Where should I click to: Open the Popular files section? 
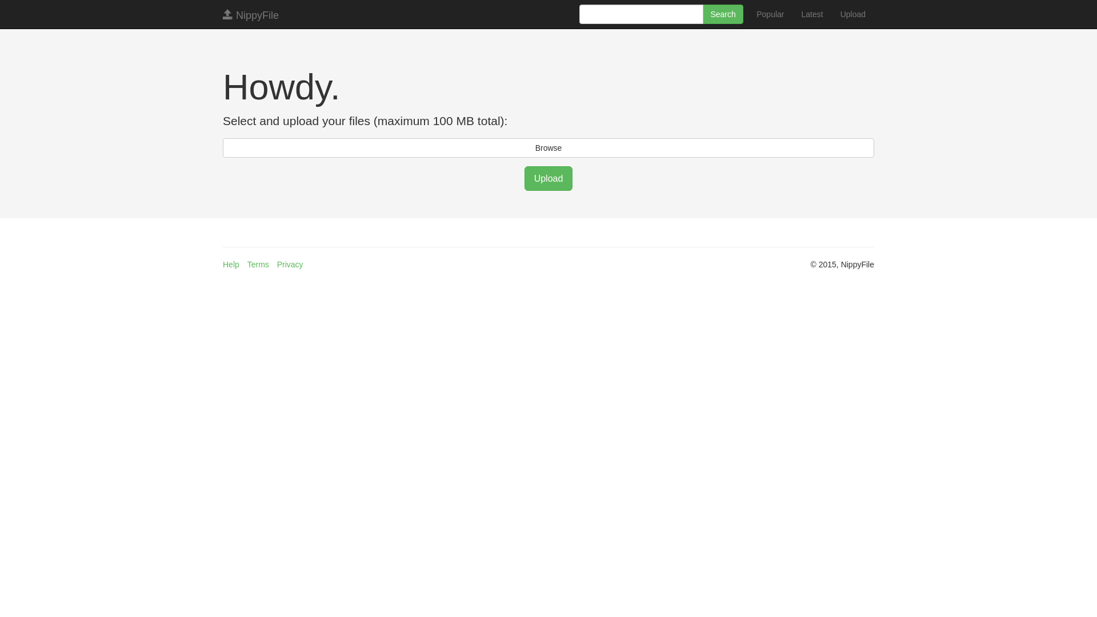coord(770,14)
